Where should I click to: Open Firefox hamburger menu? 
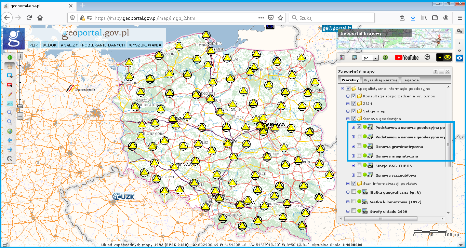[460, 18]
